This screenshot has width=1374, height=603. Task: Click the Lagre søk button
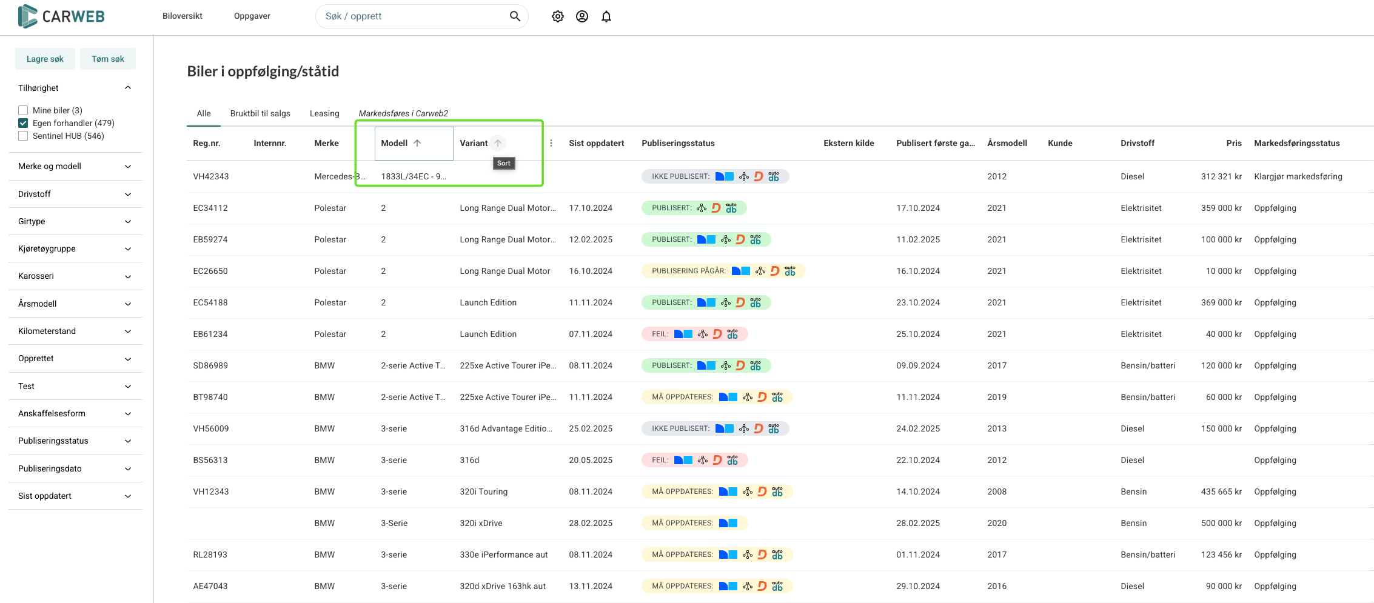(45, 59)
